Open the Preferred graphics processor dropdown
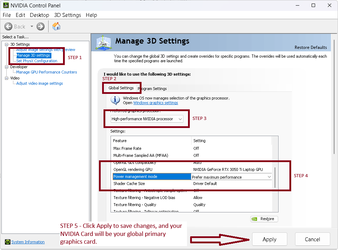338x250 pixels. click(x=147, y=119)
